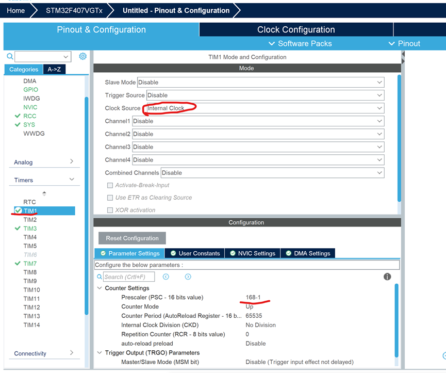Go to the Home breadcrumb
This screenshot has height=373, width=446.
click(15, 10)
